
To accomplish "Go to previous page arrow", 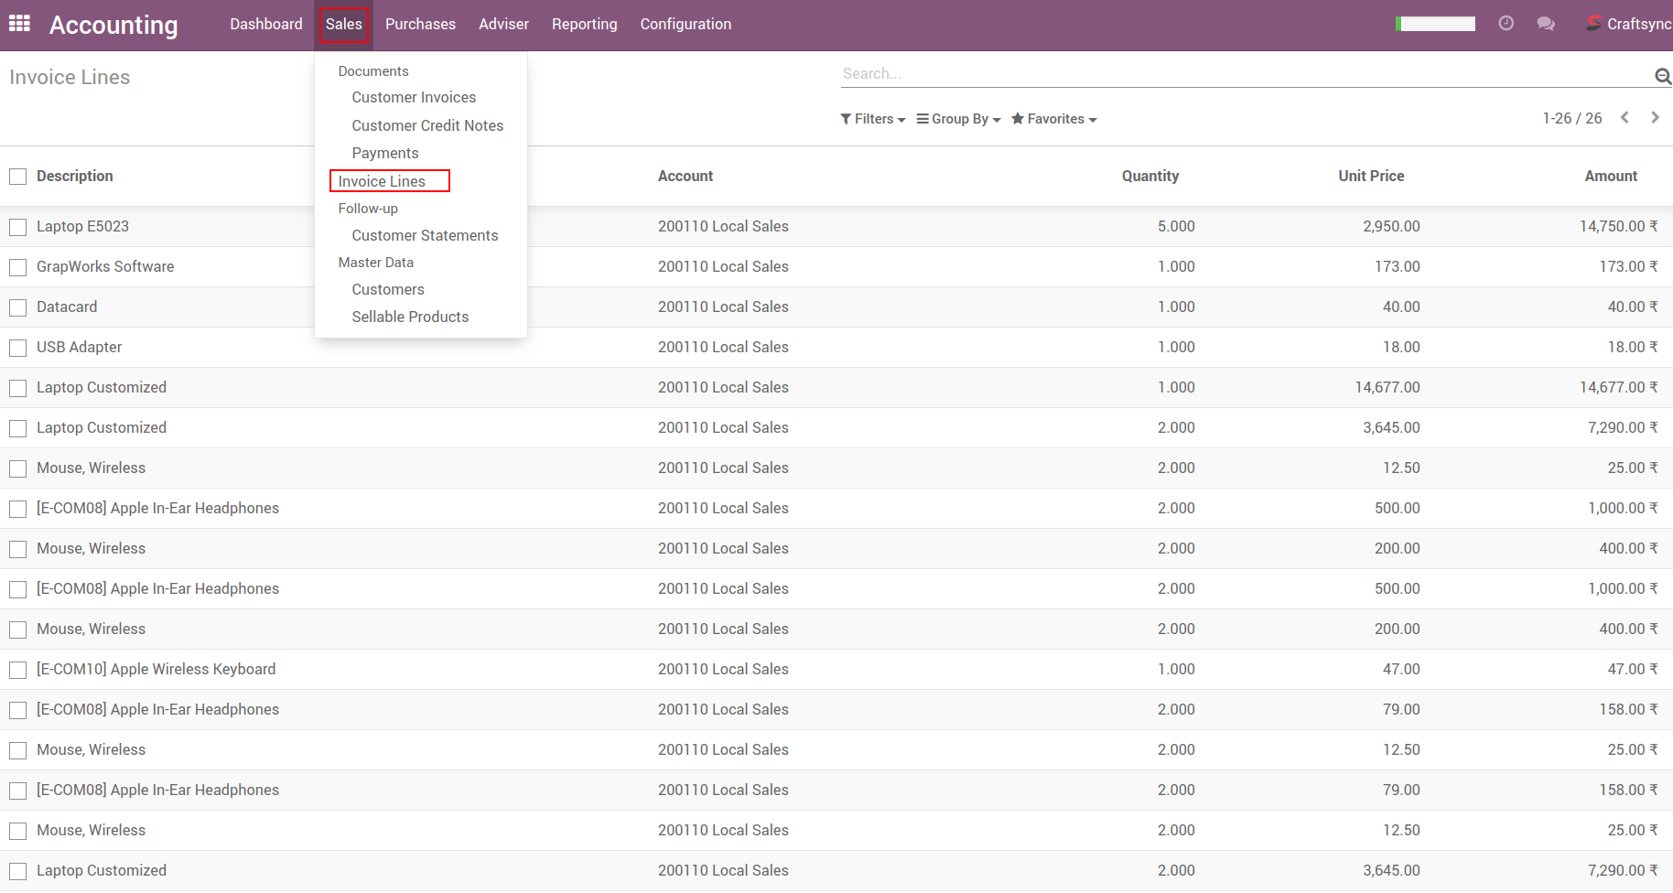I will click(x=1624, y=117).
